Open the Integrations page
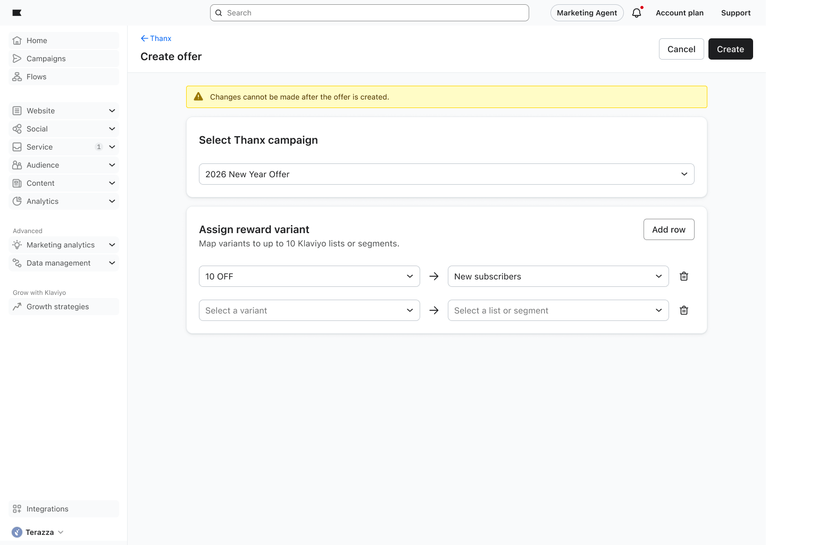 (x=47, y=509)
